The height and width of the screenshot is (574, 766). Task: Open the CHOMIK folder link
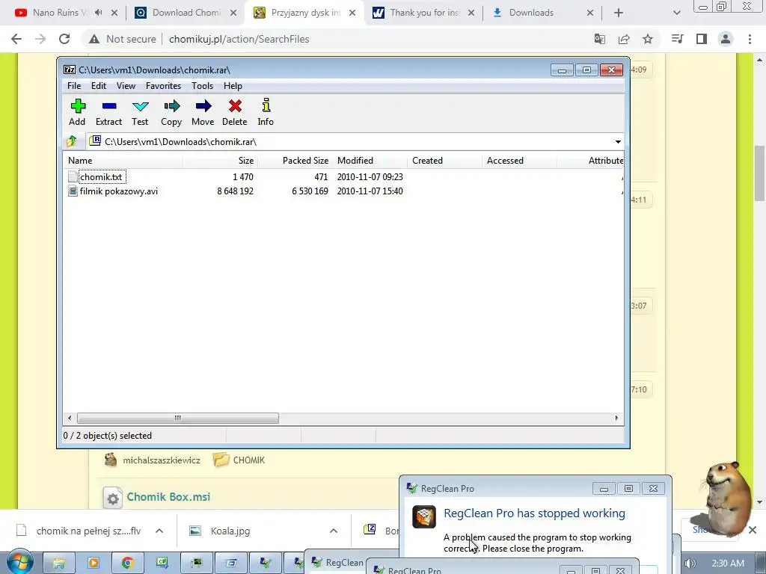coord(248,460)
